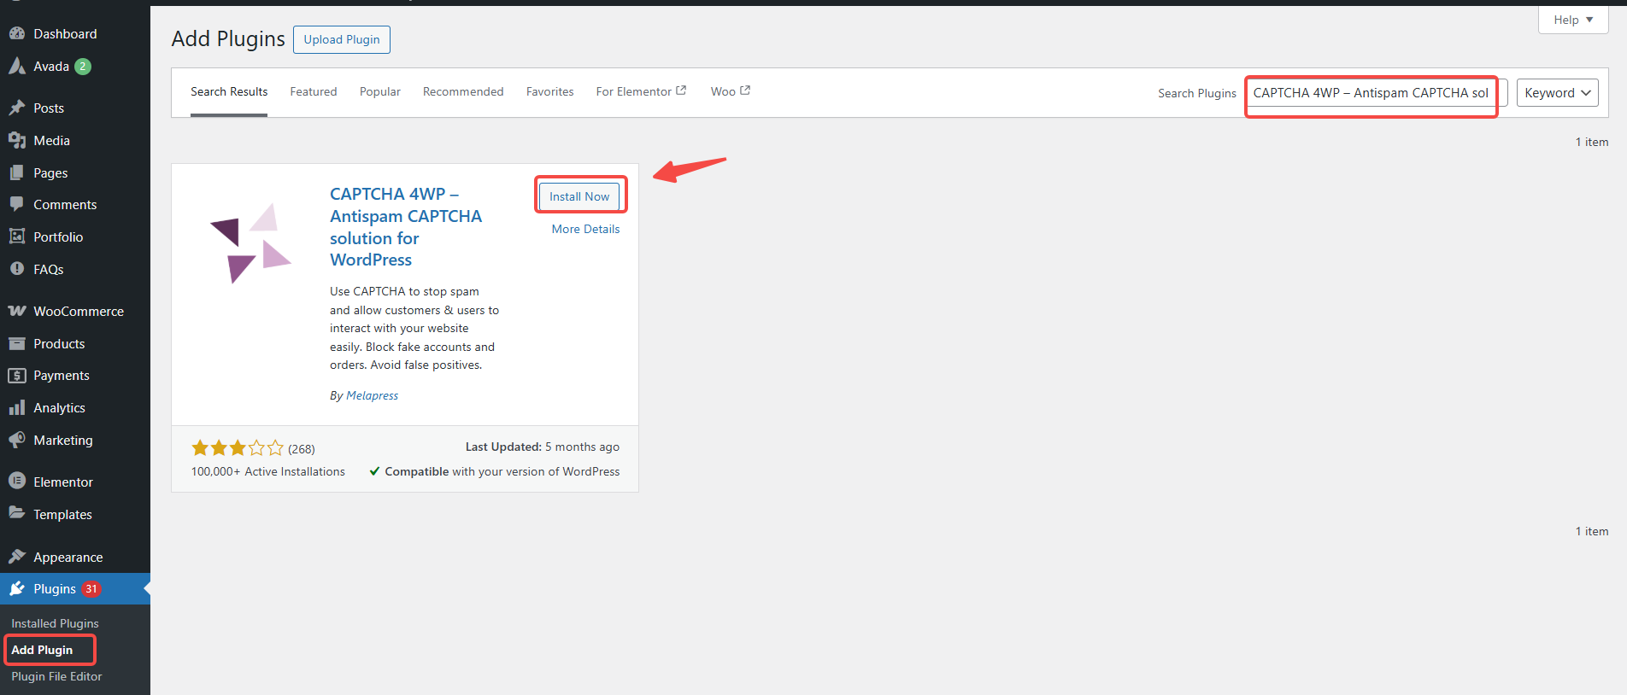Viewport: 1627px width, 695px height.
Task: Click the Portfolio icon in sidebar
Action: (17, 237)
